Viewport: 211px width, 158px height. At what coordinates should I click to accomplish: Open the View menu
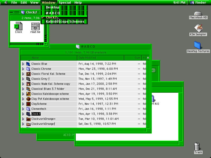click(x=34, y=3)
